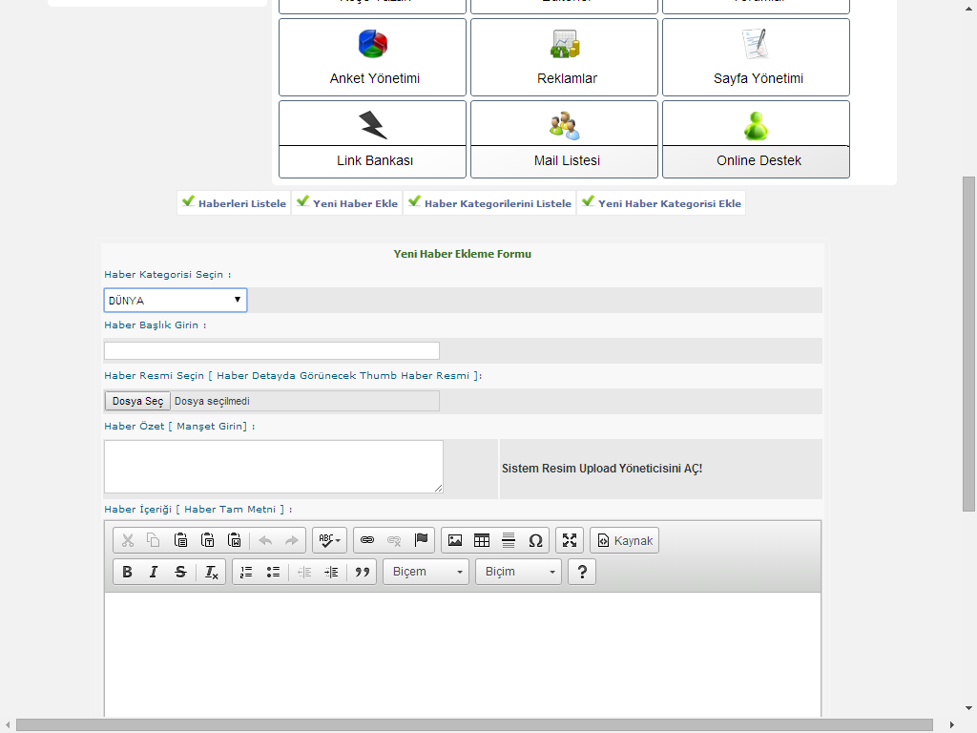Click the Online Destek green user icon

[x=756, y=125]
